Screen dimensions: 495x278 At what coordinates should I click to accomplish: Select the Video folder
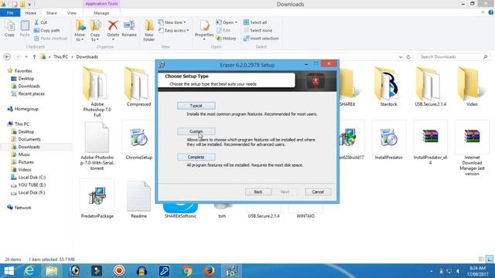tap(472, 86)
